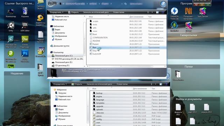
Task: Open the Adobe Photoshop shortcut
Action: pyautogui.click(x=25, y=56)
